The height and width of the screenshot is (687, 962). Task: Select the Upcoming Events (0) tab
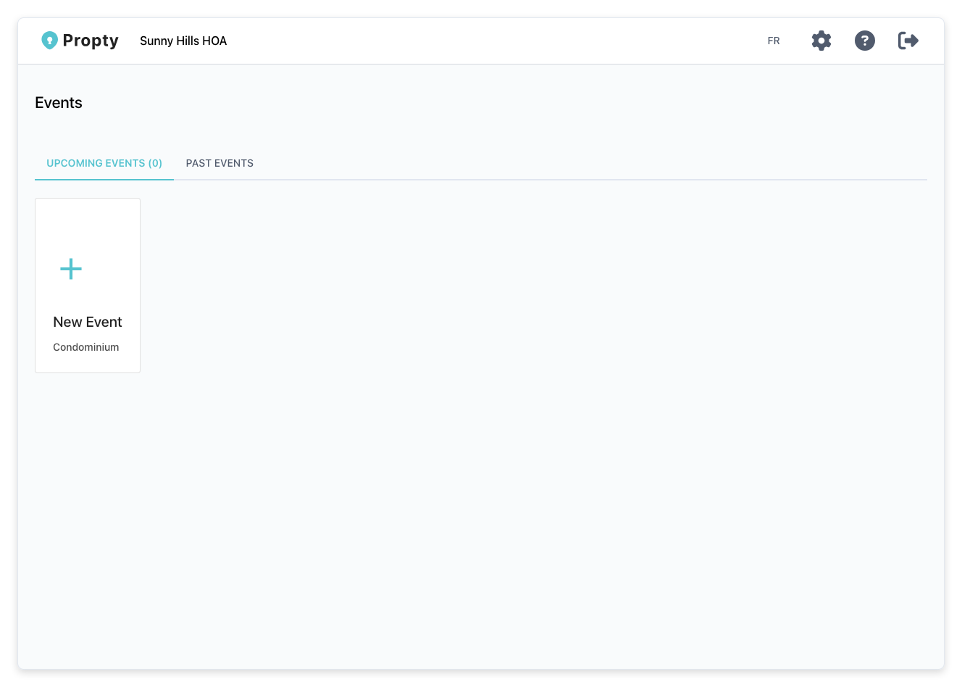104,163
